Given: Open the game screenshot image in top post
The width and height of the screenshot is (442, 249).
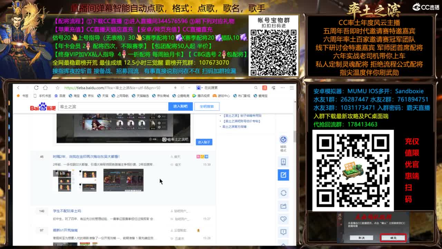Looking at the screenshot, I should pos(123,128).
